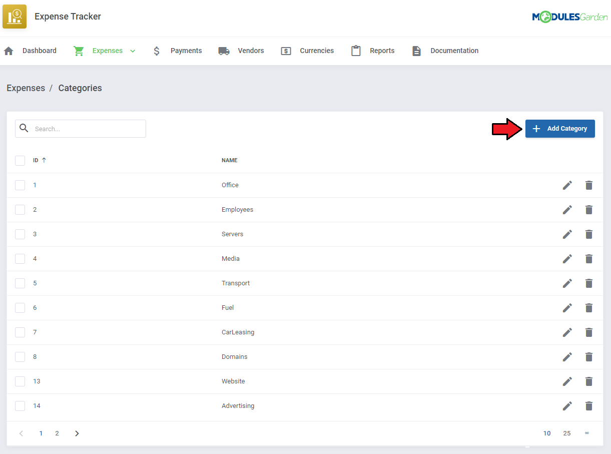Check the Media row checkbox
611x454 pixels.
(x=20, y=259)
